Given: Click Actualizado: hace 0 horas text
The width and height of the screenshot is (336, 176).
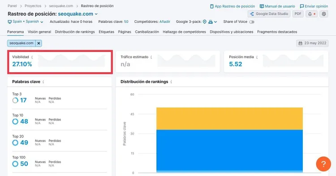Looking at the screenshot, I should tap(71, 21).
